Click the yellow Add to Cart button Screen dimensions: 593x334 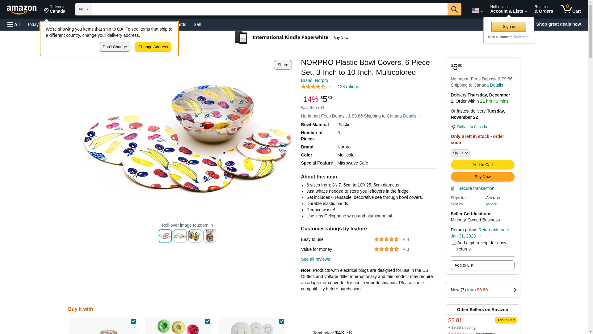coord(482,165)
